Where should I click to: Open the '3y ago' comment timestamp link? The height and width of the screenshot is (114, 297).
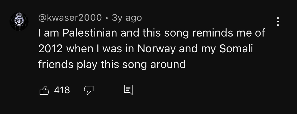[127, 18]
